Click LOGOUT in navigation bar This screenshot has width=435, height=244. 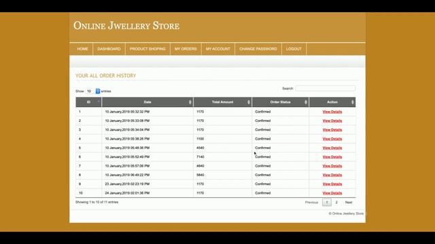(x=294, y=49)
